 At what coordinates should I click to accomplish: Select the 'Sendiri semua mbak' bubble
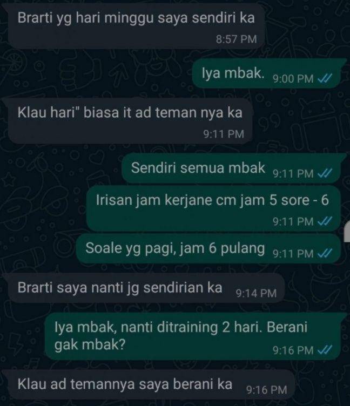(x=232, y=168)
